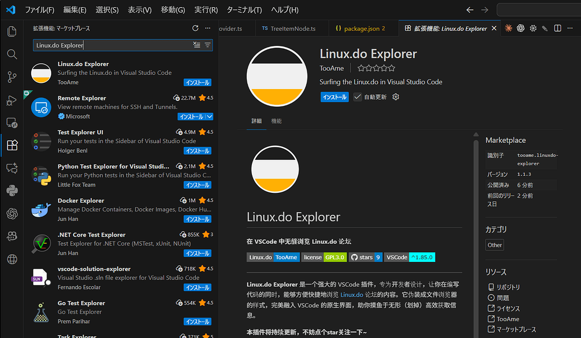Go forward using the navigation arrow
This screenshot has height=338, width=581.
[x=485, y=10]
